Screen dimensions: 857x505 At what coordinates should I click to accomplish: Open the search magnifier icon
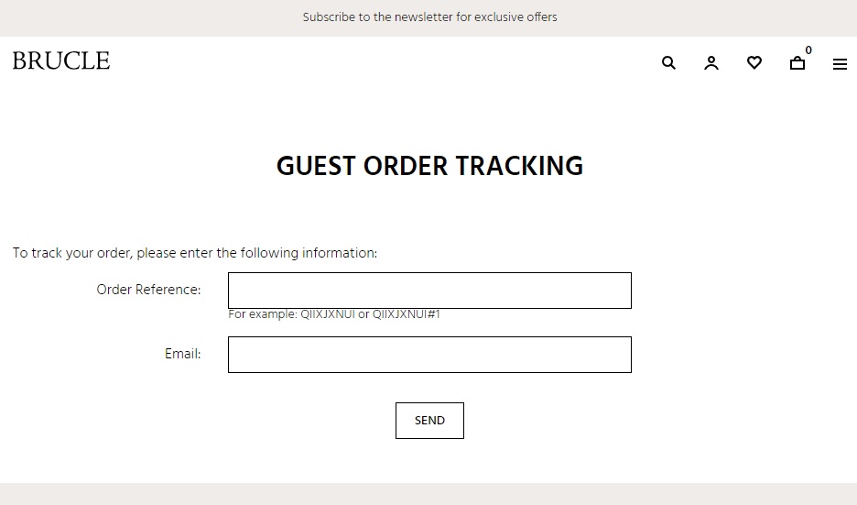(x=668, y=63)
